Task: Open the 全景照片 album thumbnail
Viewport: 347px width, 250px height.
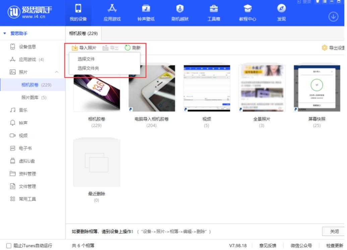Action: coord(262,88)
